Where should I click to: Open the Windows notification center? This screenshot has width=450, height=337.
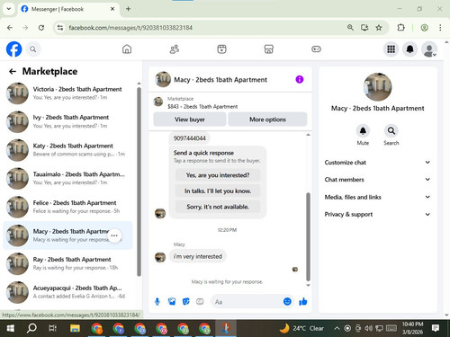[x=436, y=329]
